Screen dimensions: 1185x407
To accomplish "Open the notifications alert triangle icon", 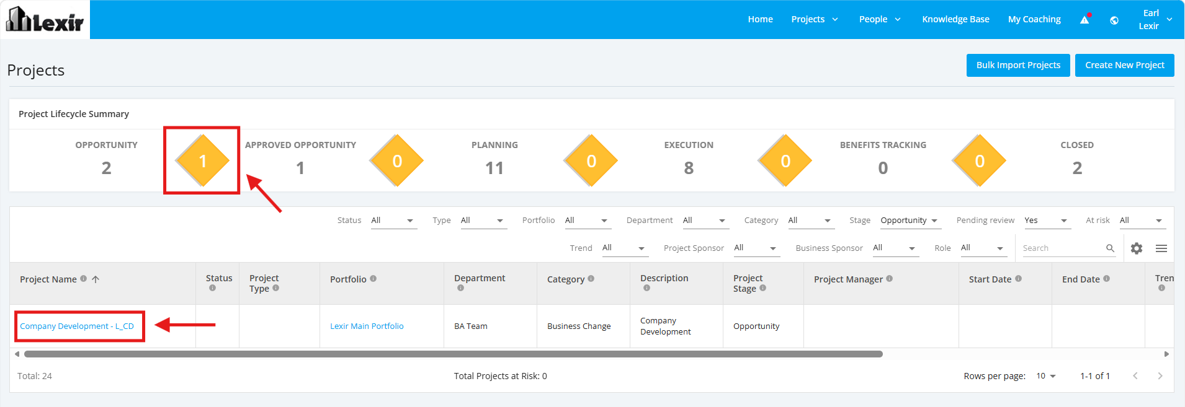I will coord(1084,20).
